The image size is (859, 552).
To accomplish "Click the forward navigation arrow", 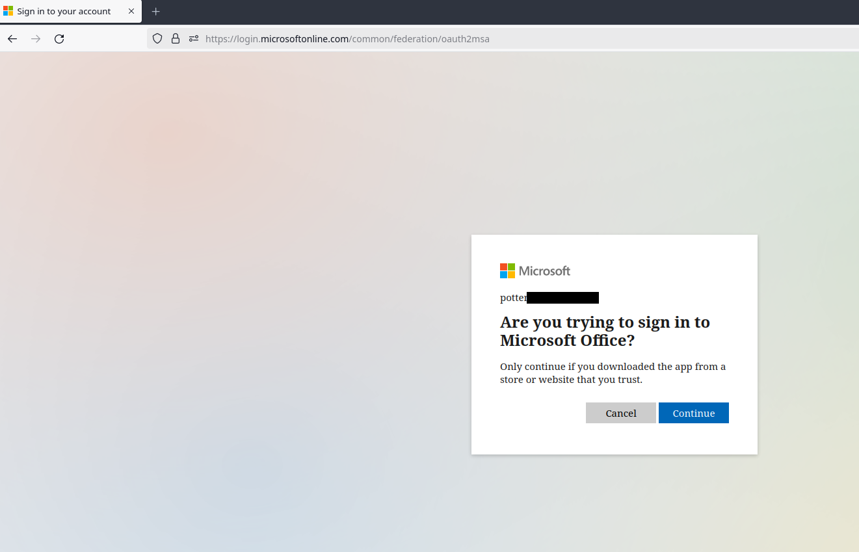I will point(35,38).
